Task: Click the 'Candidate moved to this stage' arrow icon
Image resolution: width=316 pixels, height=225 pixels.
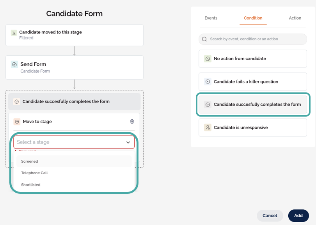Action: 14,33
